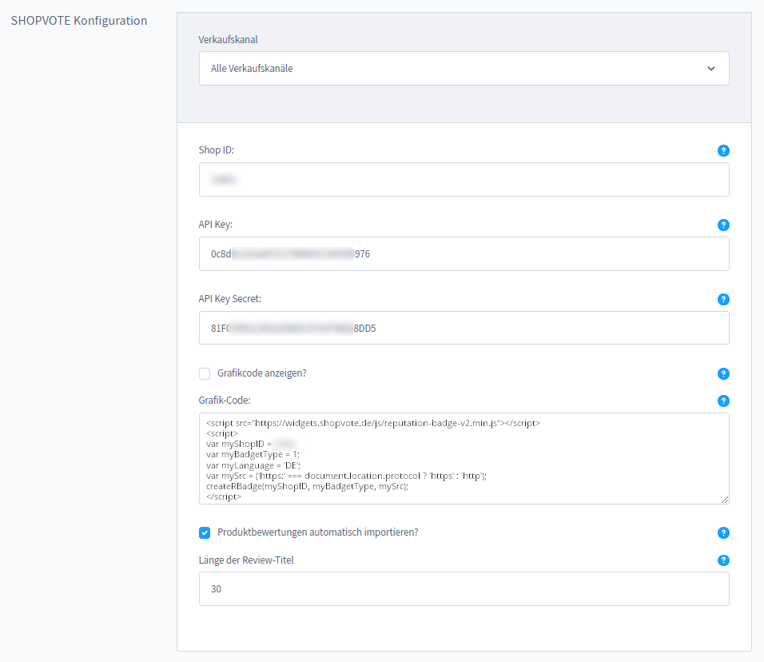Show help for API Key Secret
The image size is (764, 662).
tap(723, 299)
